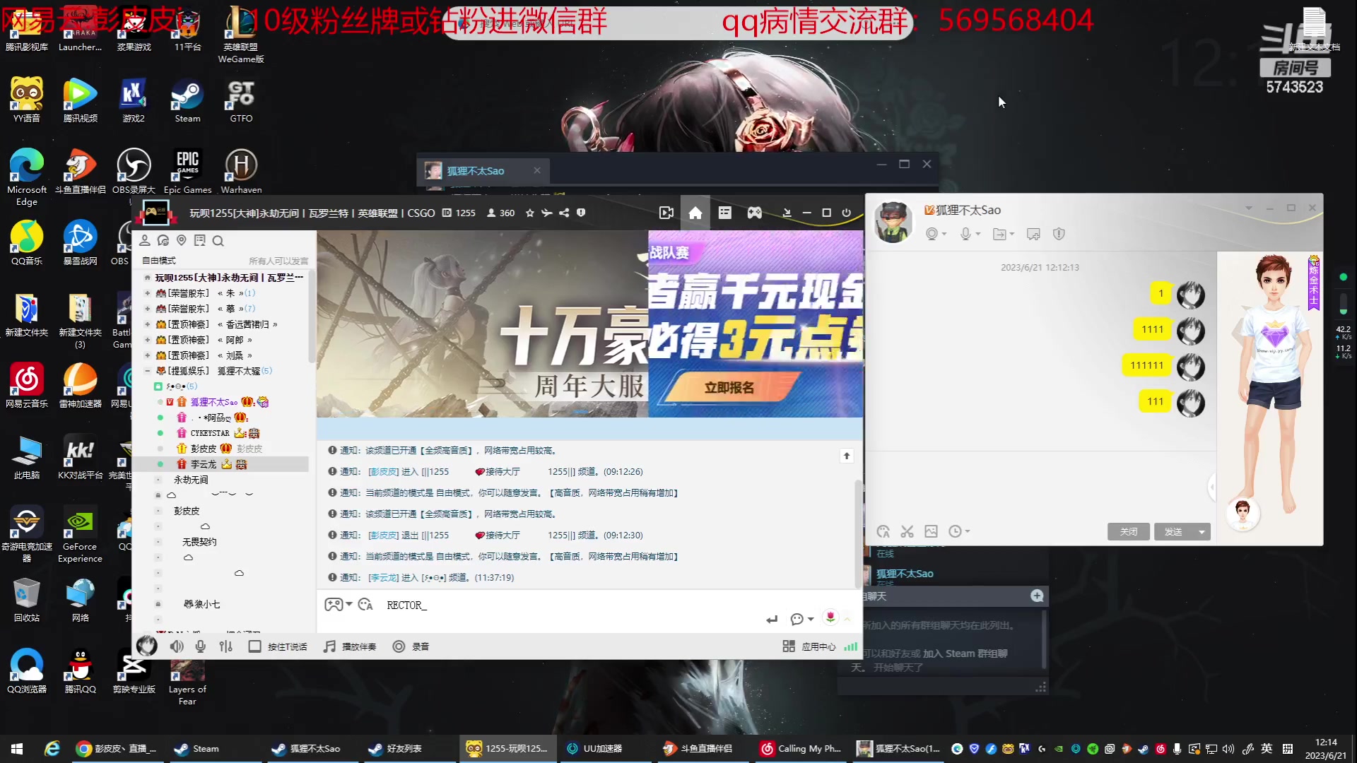Expand the [置顶神豪] 阿郎 node

pyautogui.click(x=148, y=340)
